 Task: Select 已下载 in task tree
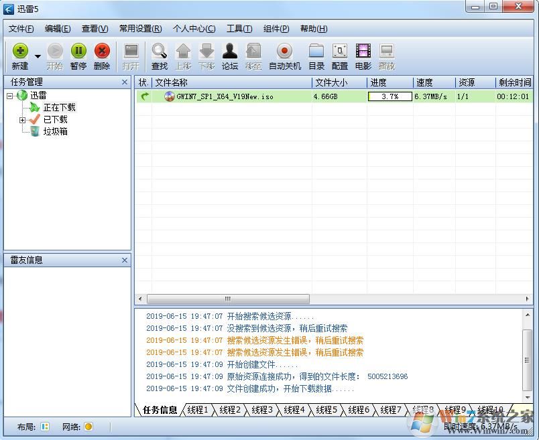click(x=55, y=119)
